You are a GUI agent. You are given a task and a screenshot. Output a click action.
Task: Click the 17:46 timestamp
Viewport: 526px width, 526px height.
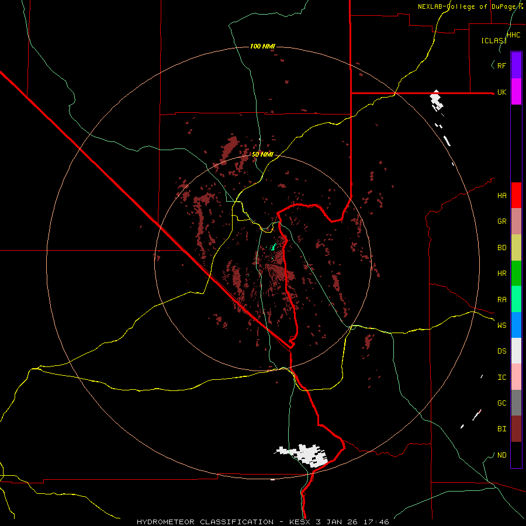click(x=378, y=522)
